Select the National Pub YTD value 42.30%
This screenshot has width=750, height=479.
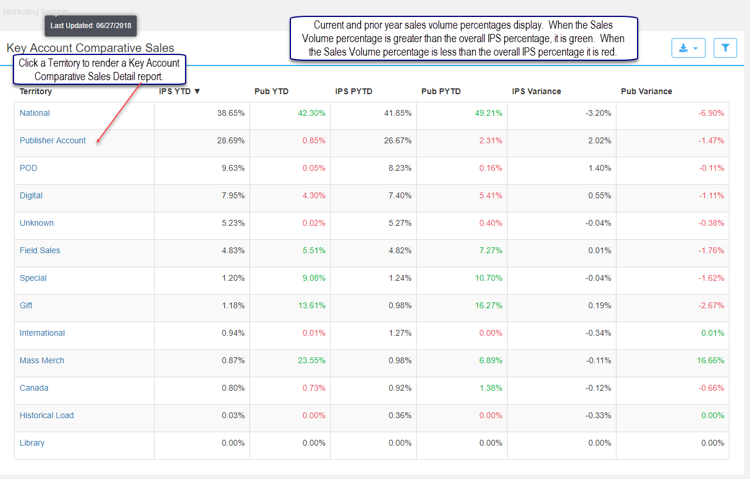(311, 113)
